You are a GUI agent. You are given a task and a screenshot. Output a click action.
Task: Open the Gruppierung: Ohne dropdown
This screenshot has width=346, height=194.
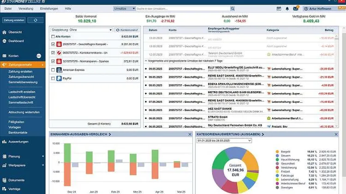pos(81,30)
